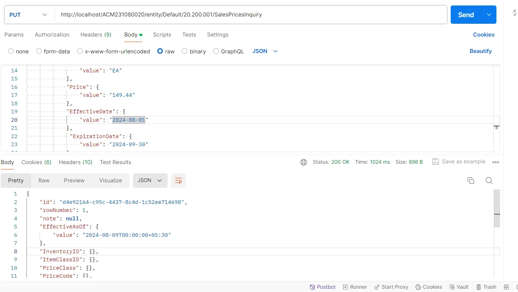Click the Size: 896 B label
518x292 pixels.
click(409, 162)
